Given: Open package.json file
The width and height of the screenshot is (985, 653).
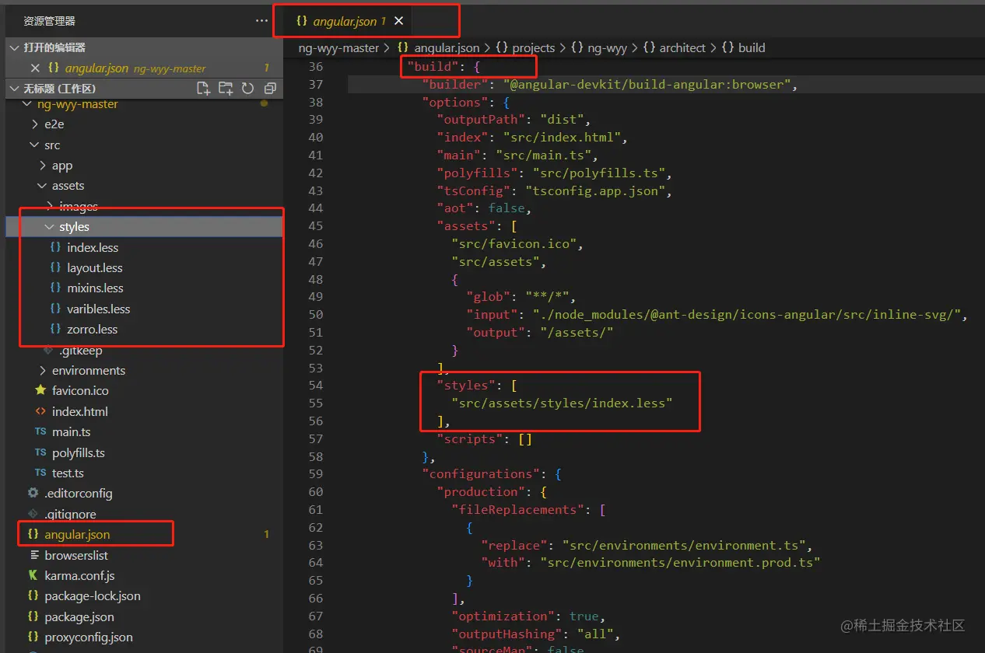Looking at the screenshot, I should pyautogui.click(x=79, y=617).
